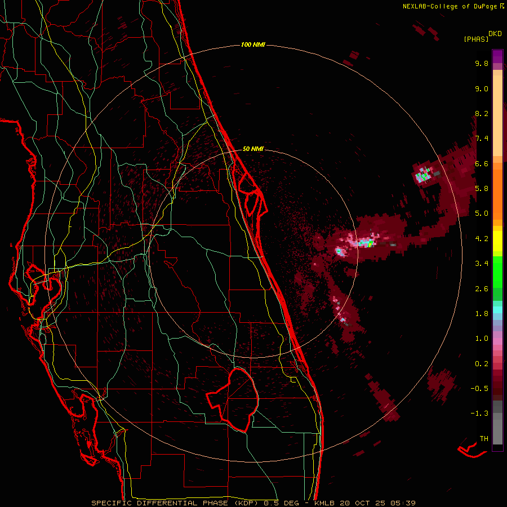
Task: Pick the cyan band of the color bar
Action: pyautogui.click(x=497, y=310)
